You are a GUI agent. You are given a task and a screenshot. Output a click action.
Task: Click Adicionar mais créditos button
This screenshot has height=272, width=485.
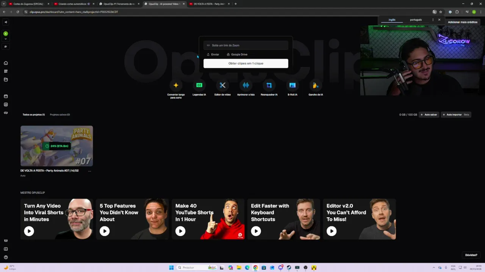tap(463, 22)
